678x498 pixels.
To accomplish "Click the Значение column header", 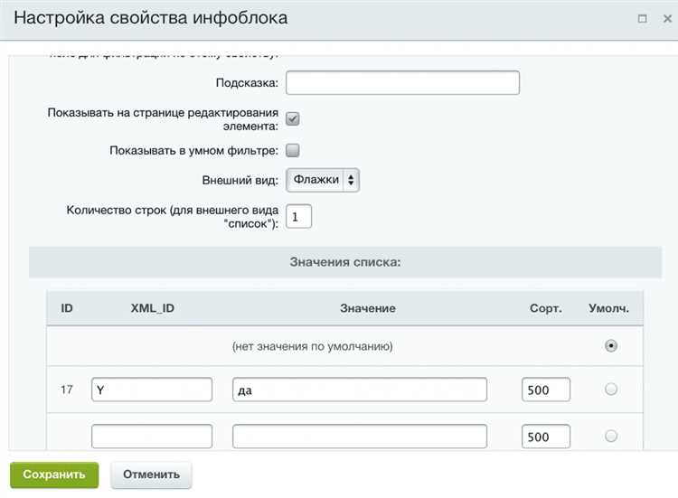I will 368,308.
